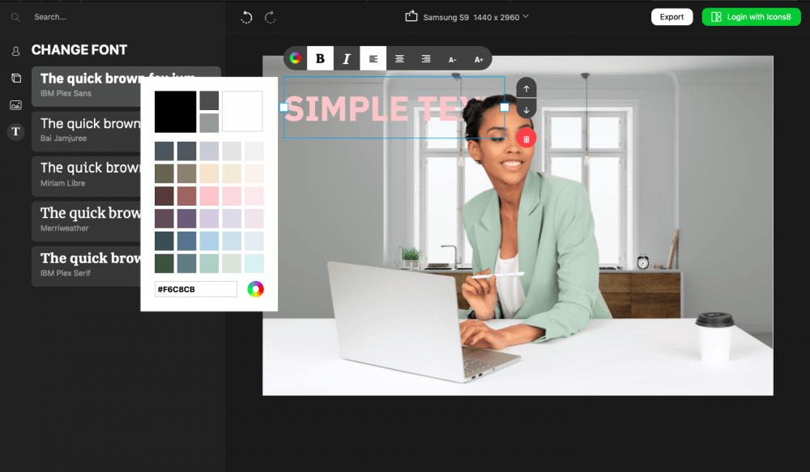Image resolution: width=810 pixels, height=472 pixels.
Task: Click the redo arrow icon
Action: tap(271, 17)
